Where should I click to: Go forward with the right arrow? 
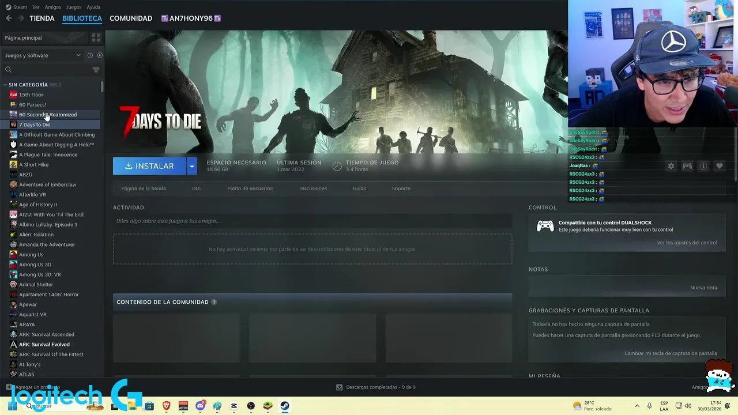tap(21, 18)
